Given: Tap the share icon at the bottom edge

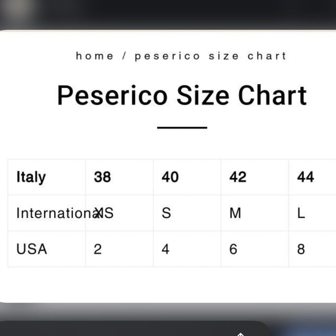Looking at the screenshot, I should 241,334.
